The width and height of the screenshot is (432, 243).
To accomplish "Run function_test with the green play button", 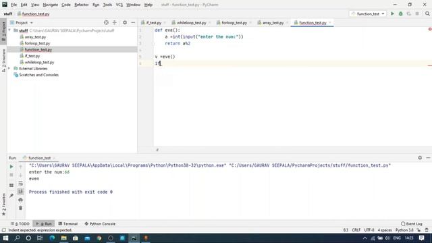I will [x=392, y=13].
